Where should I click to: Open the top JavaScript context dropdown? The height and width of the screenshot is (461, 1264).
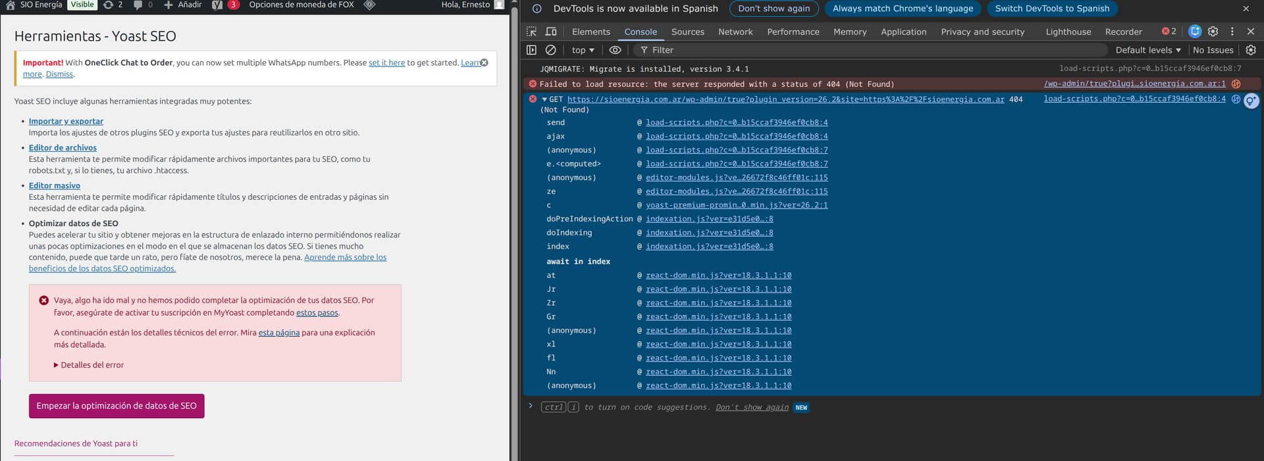pyautogui.click(x=583, y=50)
